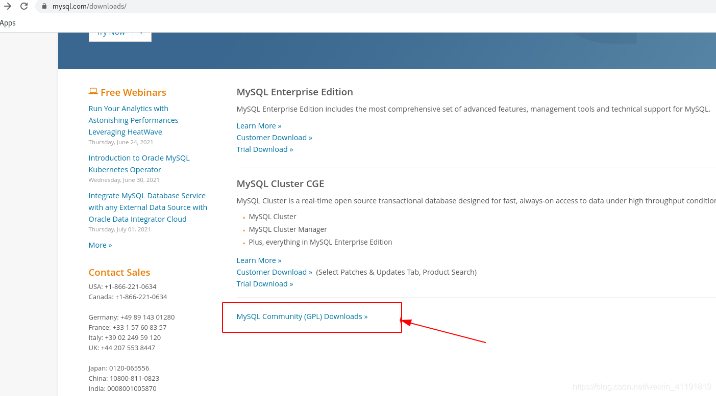Open MySQL Community (GPL) Downloads » link
The image size is (716, 396).
coord(302,316)
